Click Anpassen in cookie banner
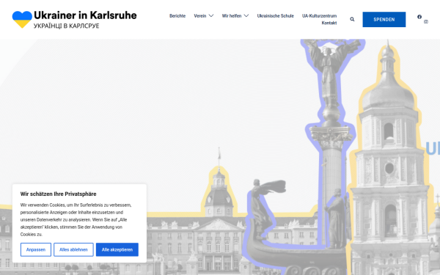The width and height of the screenshot is (440, 275). coord(36,249)
